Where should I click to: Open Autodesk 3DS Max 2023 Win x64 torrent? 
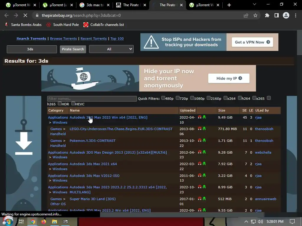[x=109, y=117]
